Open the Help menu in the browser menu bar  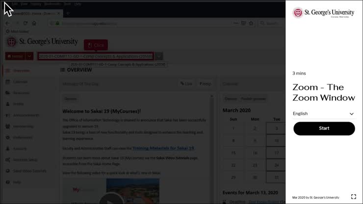point(78,4)
